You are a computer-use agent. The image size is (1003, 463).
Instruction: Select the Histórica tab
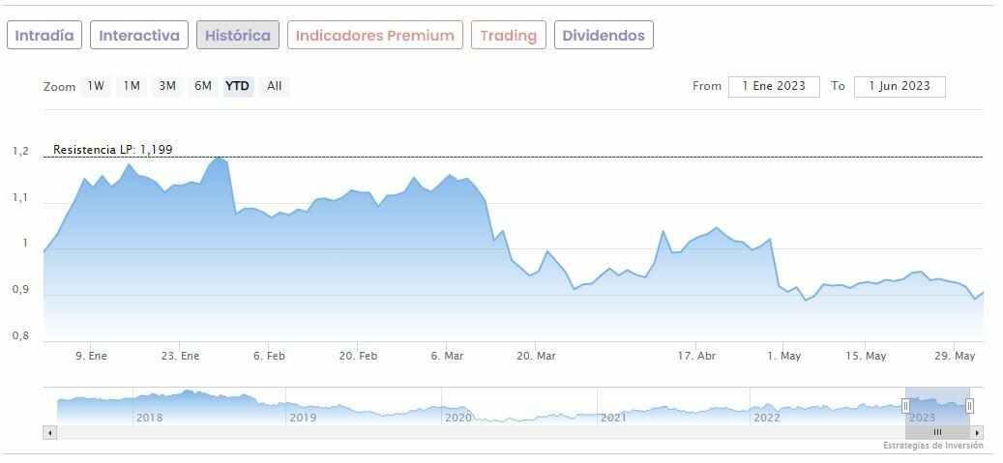pyautogui.click(x=238, y=36)
